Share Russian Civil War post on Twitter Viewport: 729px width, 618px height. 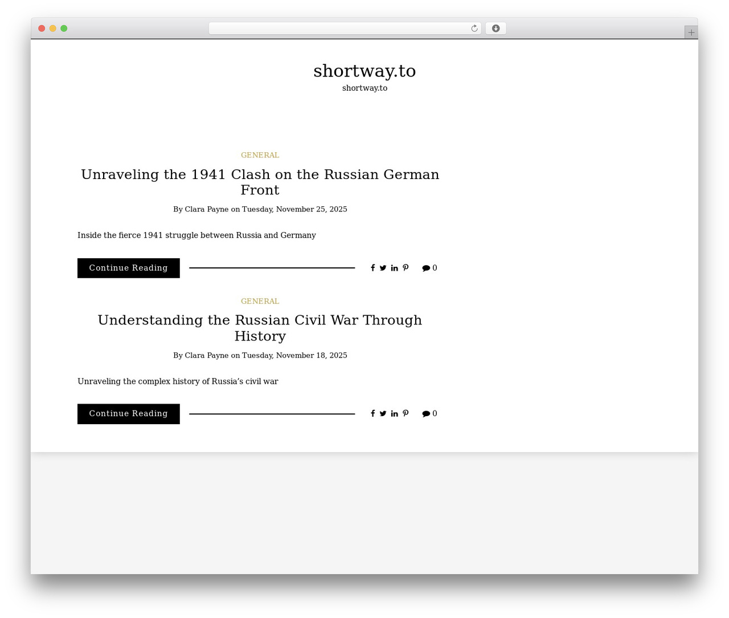[x=383, y=414]
